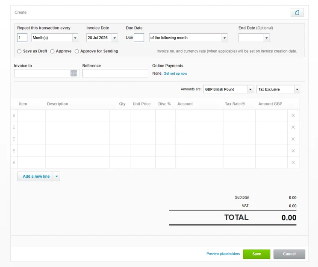Click Add a new line button

(x=35, y=176)
